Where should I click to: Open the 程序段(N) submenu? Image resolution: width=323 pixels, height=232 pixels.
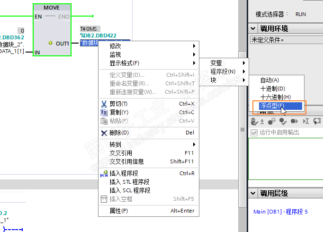coord(224,71)
